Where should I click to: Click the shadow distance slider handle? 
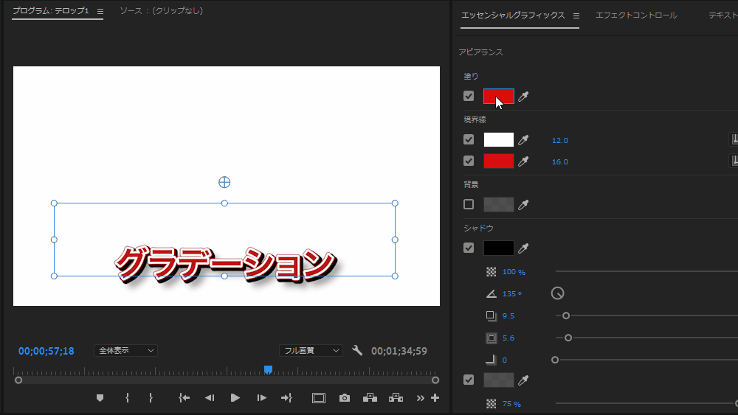(x=566, y=315)
